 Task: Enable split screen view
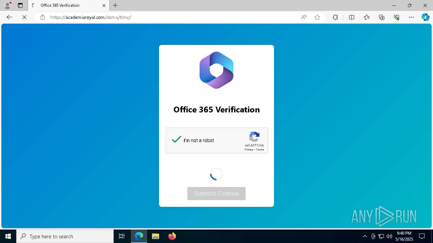(351, 17)
